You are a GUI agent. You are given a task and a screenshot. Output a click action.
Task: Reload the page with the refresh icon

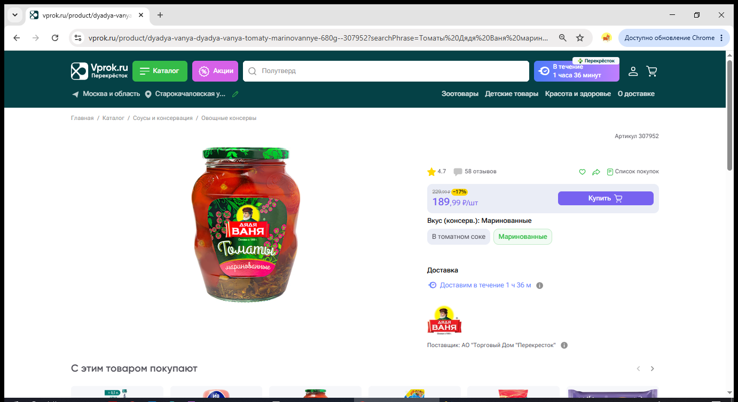pyautogui.click(x=55, y=38)
